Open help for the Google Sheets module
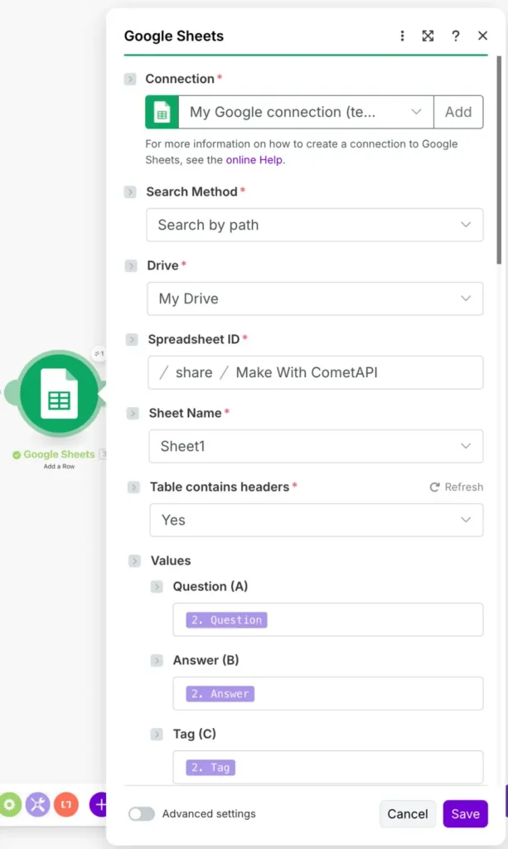The height and width of the screenshot is (849, 508). point(455,36)
